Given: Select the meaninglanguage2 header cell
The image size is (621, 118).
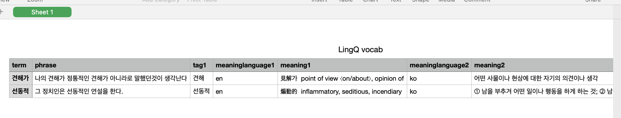Looking at the screenshot, I should (x=439, y=65).
